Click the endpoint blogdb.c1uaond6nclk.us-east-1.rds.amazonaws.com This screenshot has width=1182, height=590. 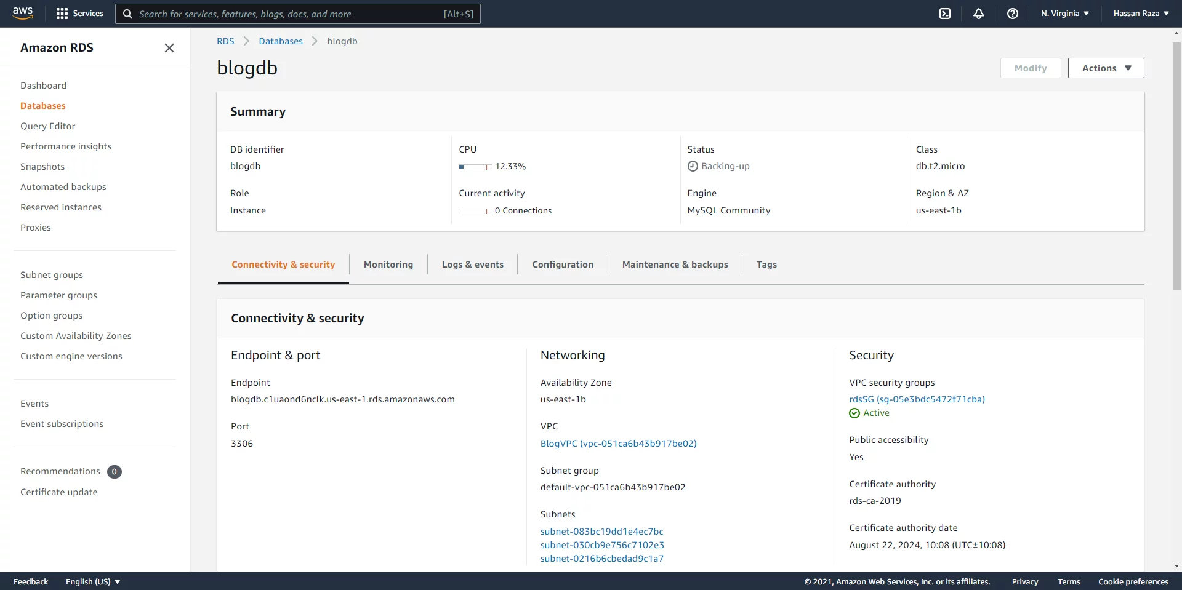click(x=343, y=399)
